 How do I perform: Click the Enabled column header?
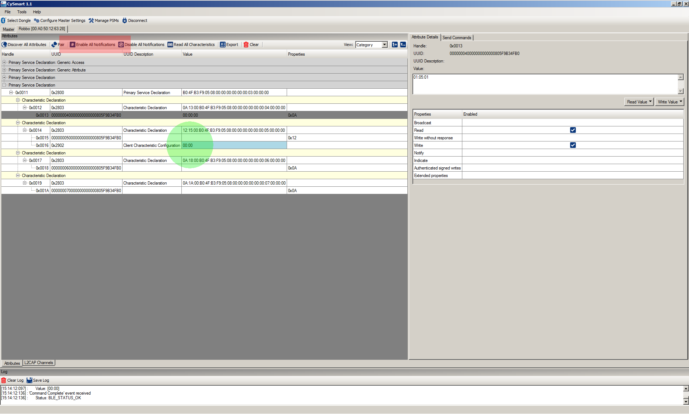[x=573, y=114]
